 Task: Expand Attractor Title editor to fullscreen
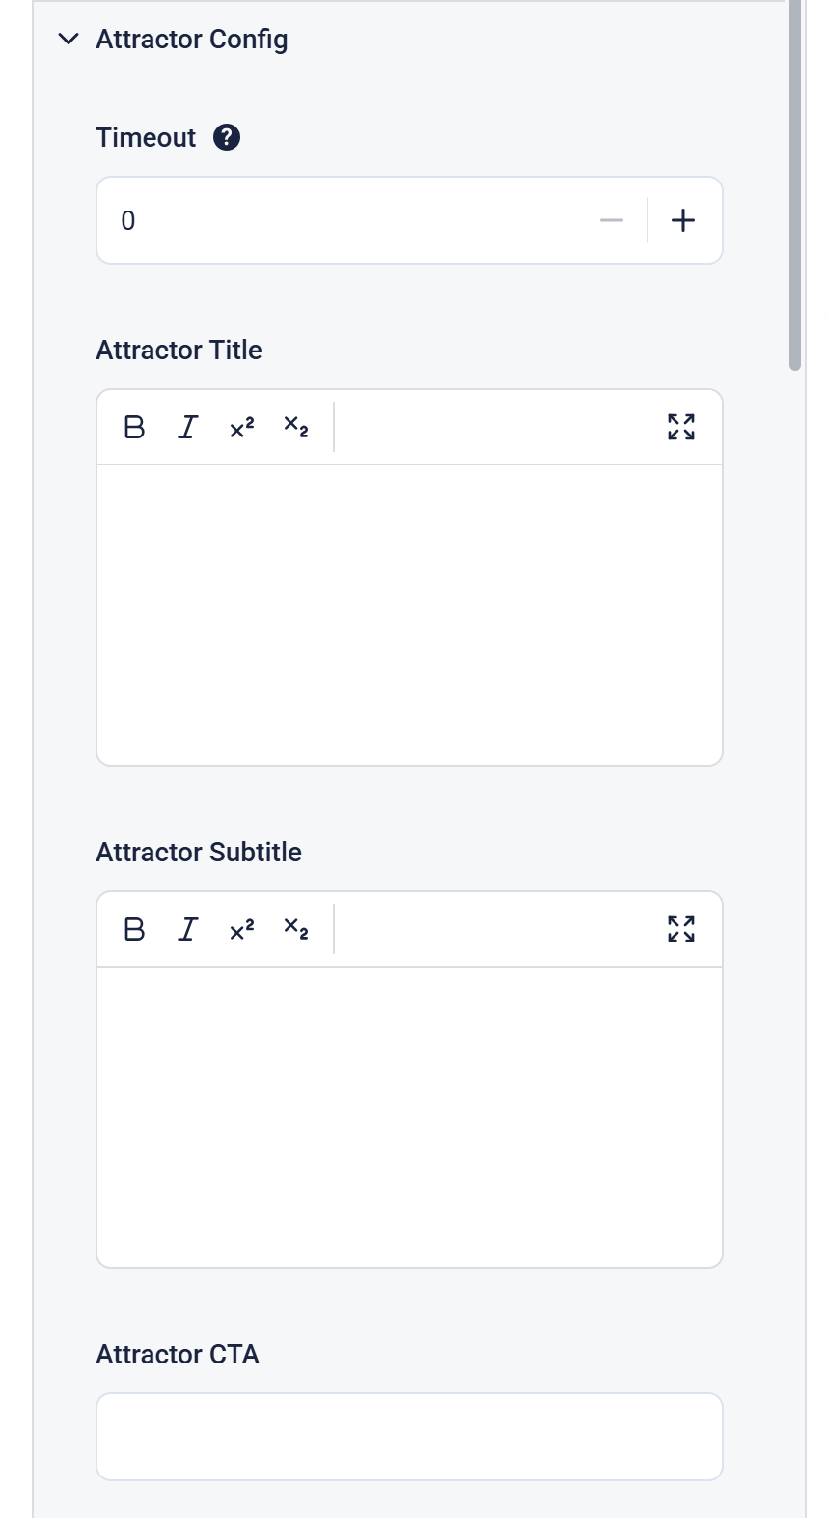(681, 427)
